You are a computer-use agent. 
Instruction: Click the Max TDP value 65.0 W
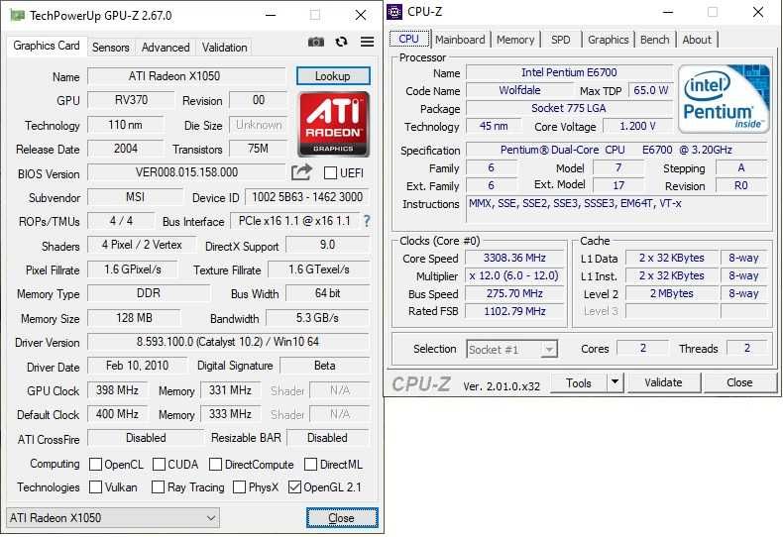click(650, 90)
